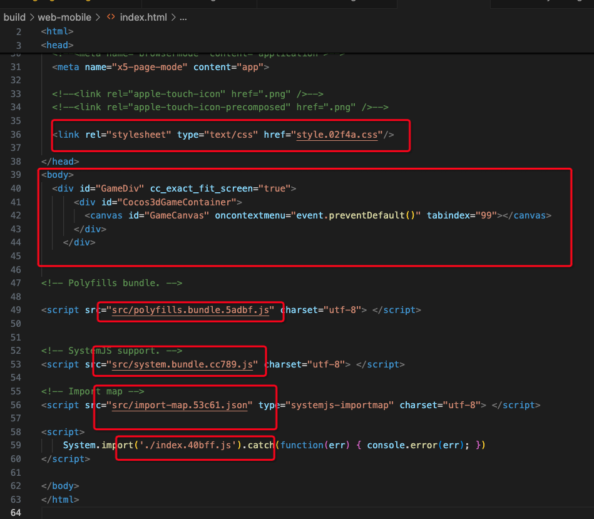This screenshot has height=519, width=594.
Task: Jump to sticky head line
Action: pos(58,45)
